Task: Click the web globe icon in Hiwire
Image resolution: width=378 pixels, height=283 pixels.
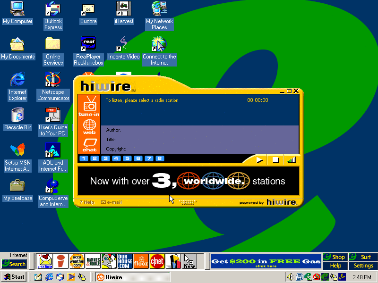Action: 89,127
